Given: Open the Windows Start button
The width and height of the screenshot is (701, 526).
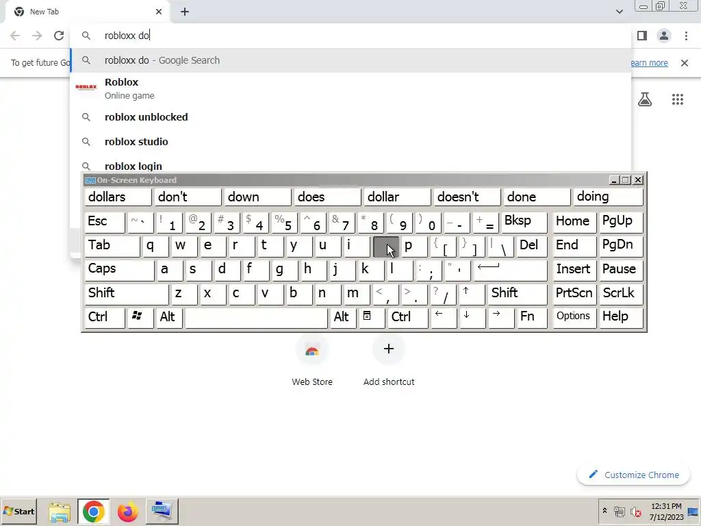Looking at the screenshot, I should pyautogui.click(x=18, y=511).
